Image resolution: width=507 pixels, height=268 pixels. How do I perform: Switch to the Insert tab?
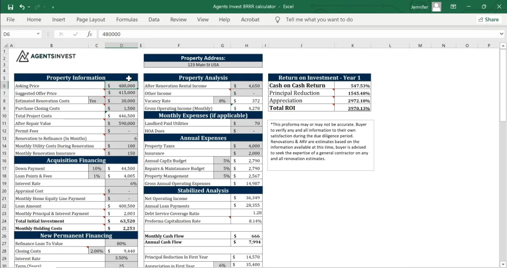[x=59, y=19]
